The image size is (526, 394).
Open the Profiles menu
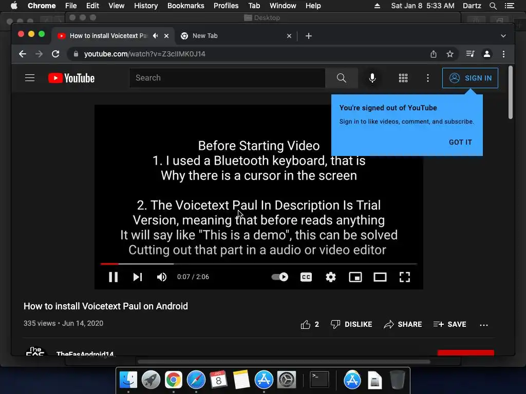tap(226, 6)
